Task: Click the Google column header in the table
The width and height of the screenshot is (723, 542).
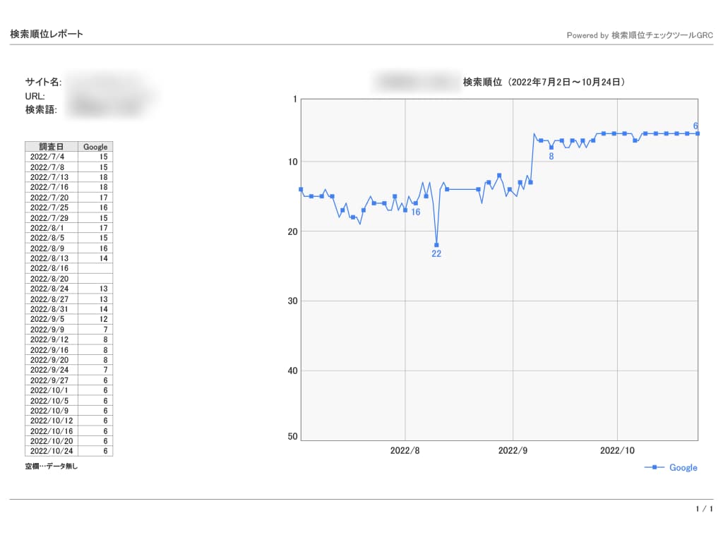Action: tap(95, 147)
